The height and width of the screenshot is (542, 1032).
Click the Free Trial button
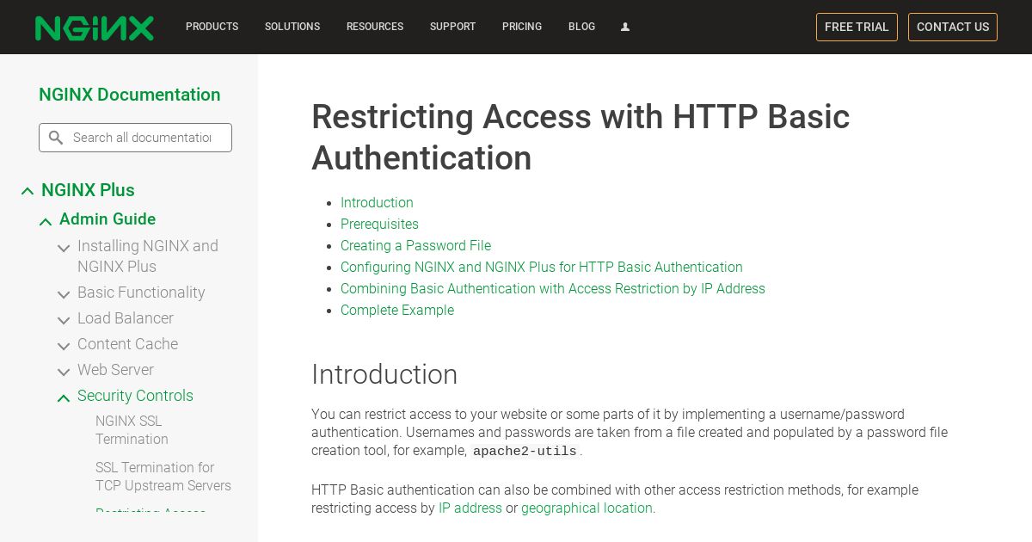857,27
